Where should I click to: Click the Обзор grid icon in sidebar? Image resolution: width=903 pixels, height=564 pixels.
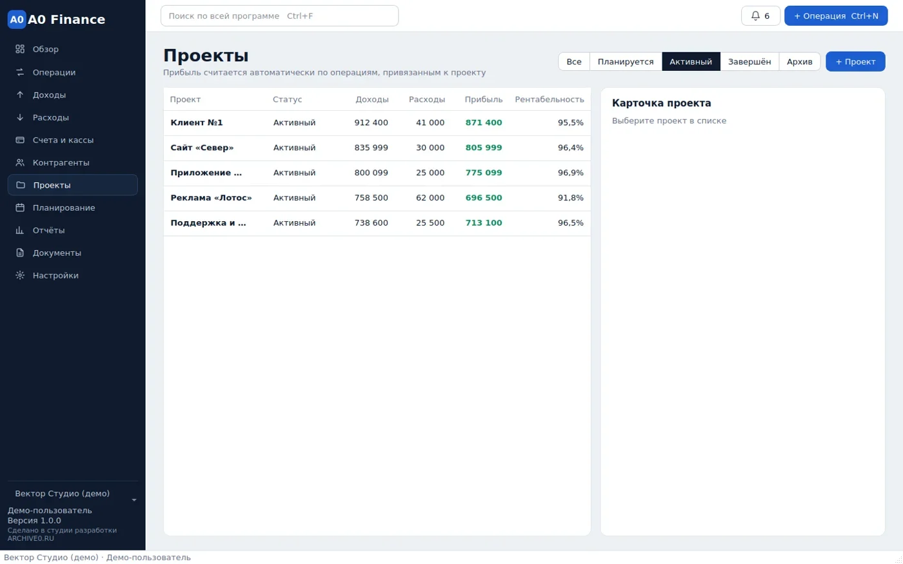pos(20,49)
